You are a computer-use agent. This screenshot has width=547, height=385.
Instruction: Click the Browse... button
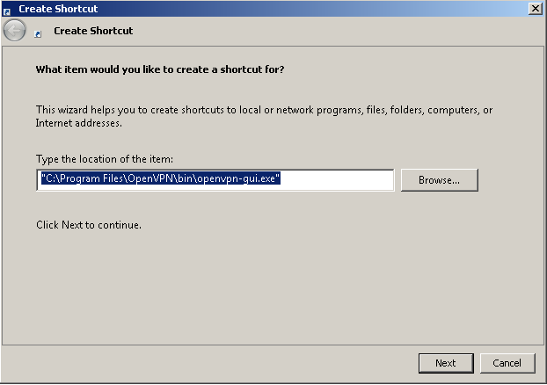pos(439,180)
